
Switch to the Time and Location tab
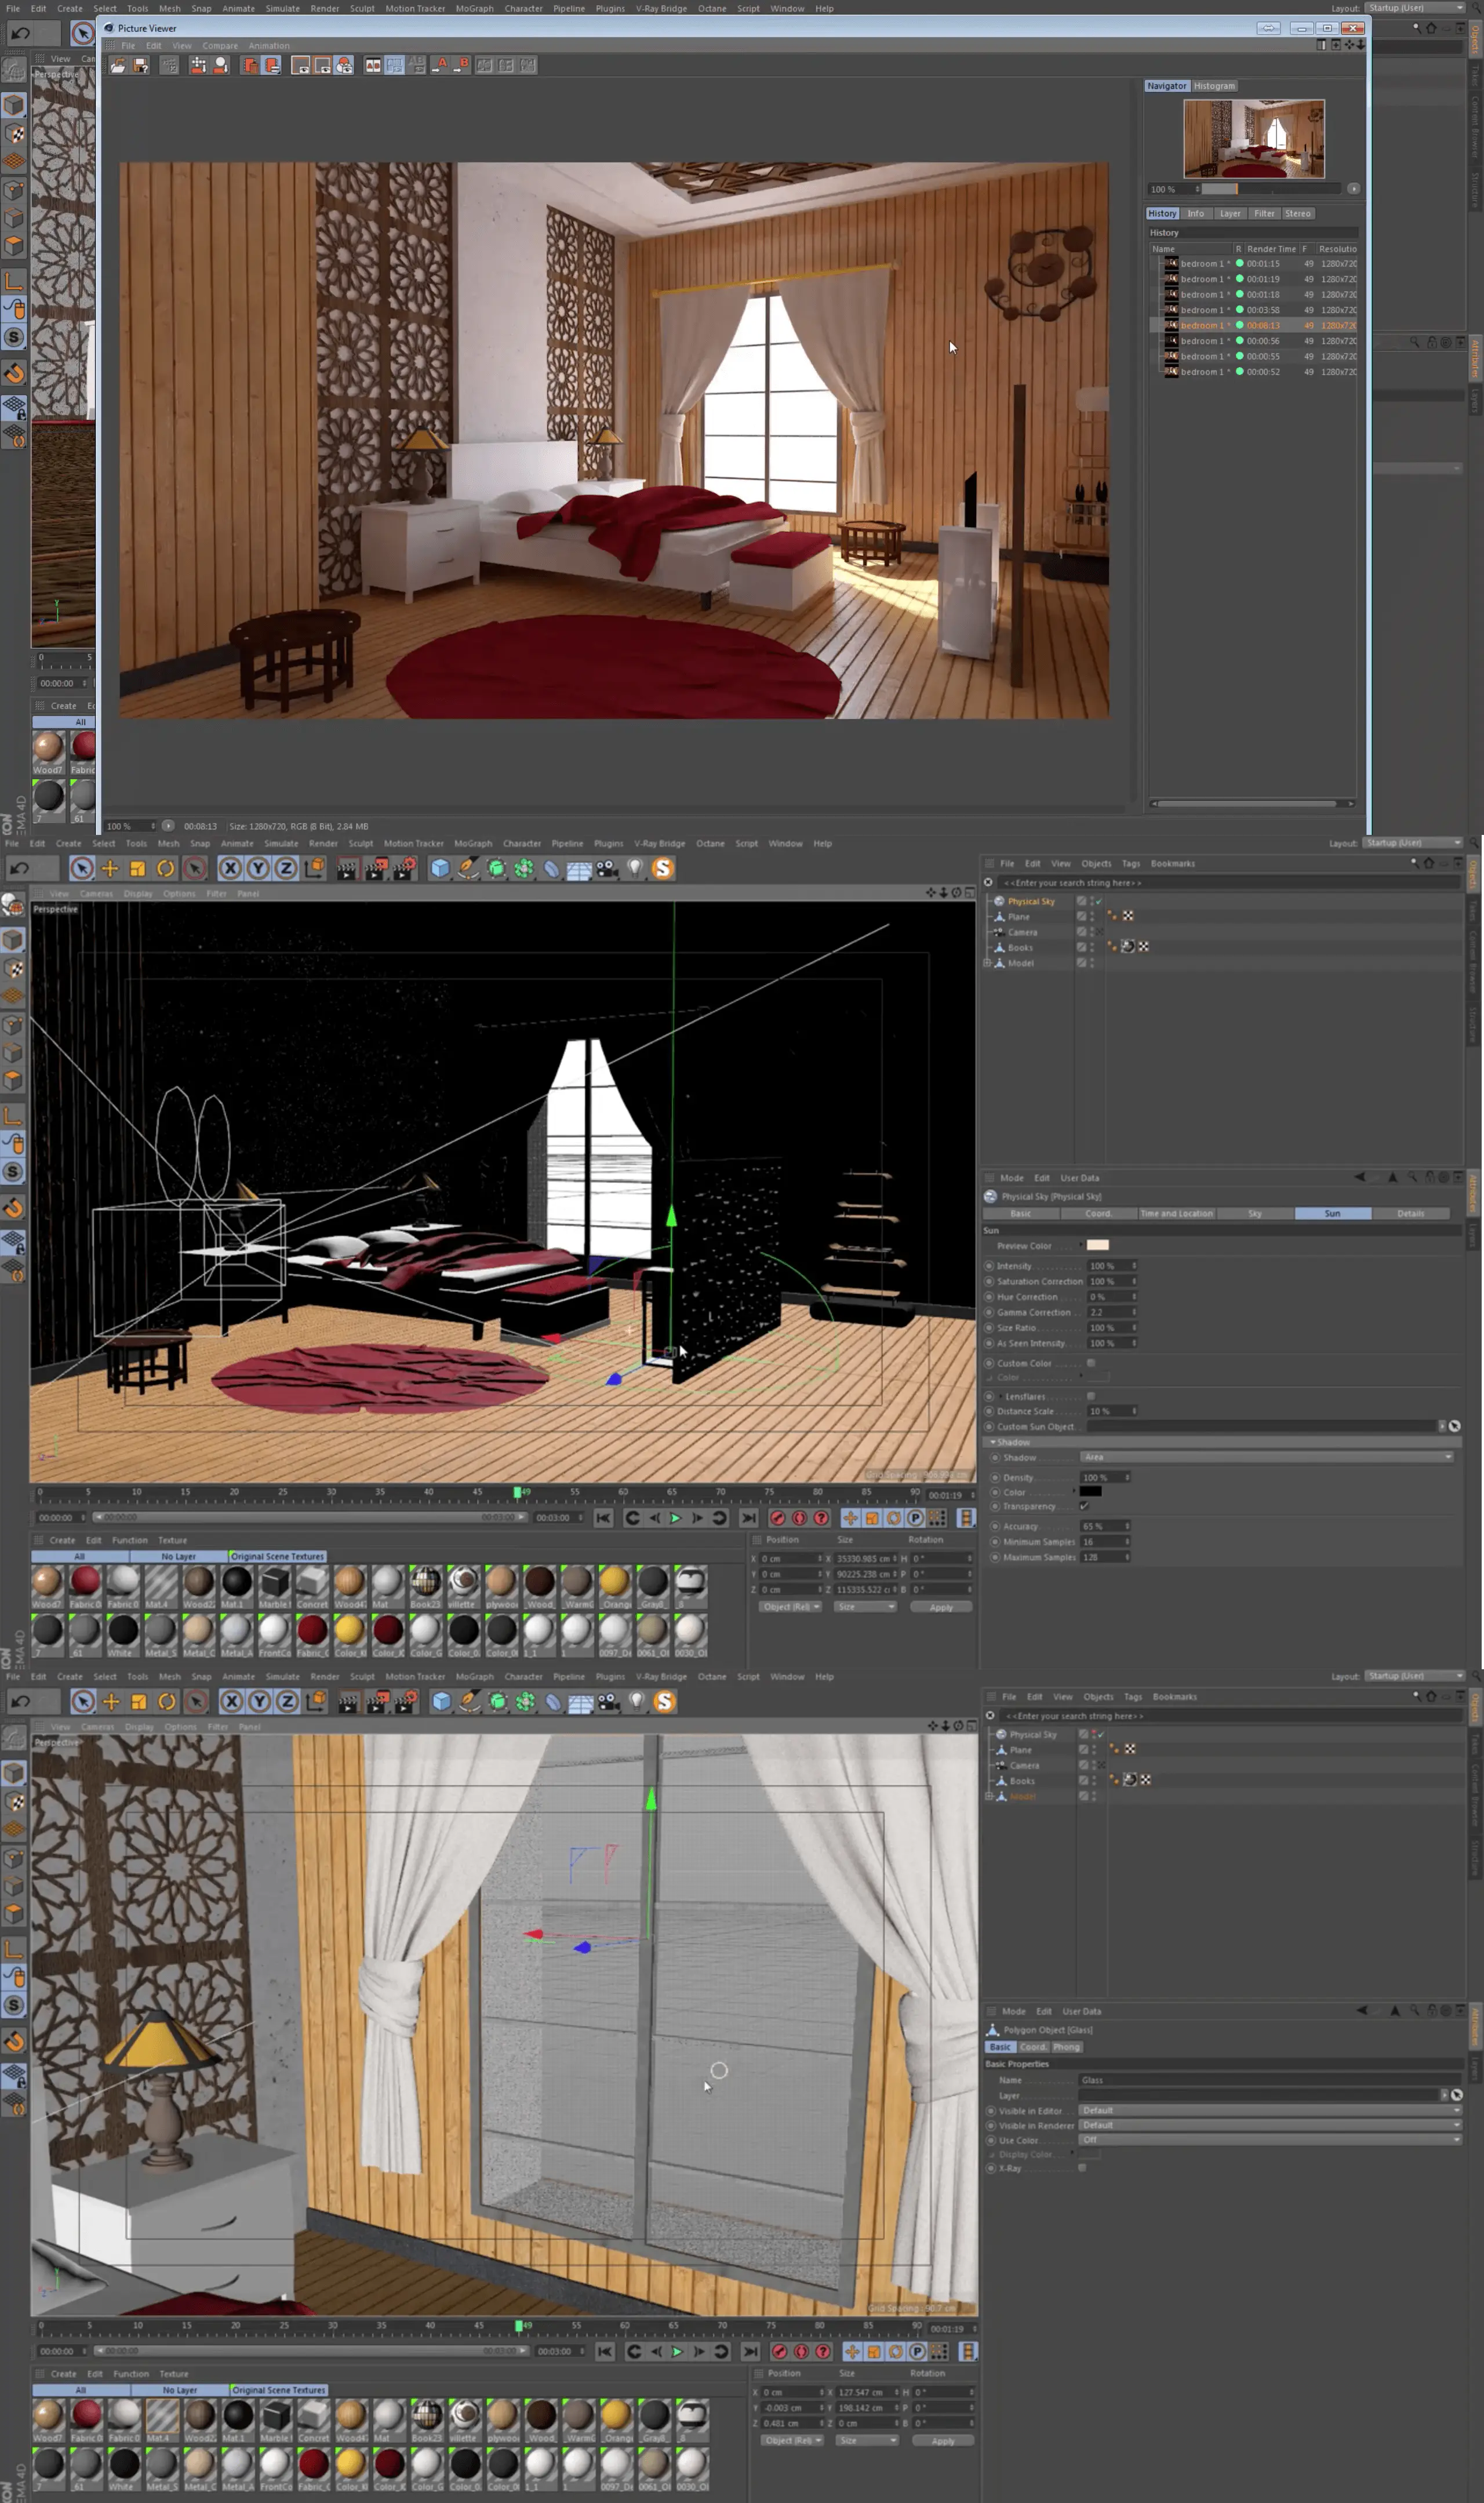(x=1176, y=1213)
